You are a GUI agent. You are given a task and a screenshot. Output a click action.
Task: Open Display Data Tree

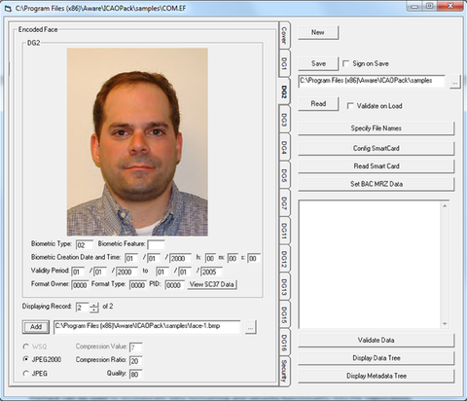[377, 358]
